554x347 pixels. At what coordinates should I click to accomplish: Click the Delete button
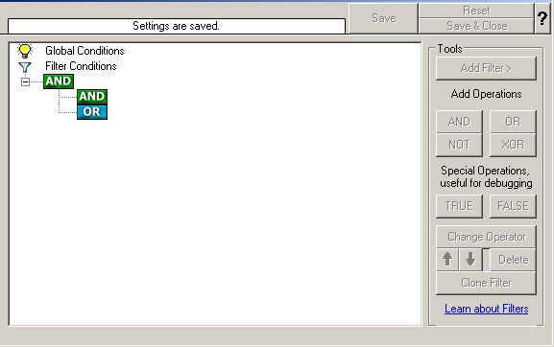[513, 260]
